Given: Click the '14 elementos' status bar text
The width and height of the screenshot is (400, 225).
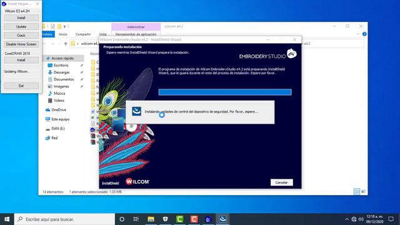Looking at the screenshot, I should pyautogui.click(x=52, y=192).
